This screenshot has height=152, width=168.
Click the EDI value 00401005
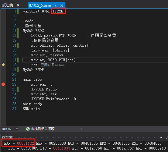coord(30,148)
